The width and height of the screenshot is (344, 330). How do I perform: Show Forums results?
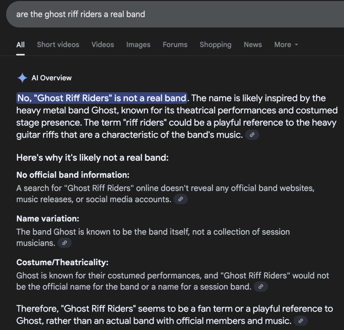click(175, 45)
